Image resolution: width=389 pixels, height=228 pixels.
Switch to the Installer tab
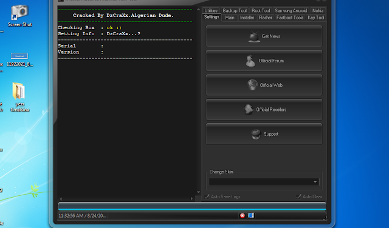247,18
